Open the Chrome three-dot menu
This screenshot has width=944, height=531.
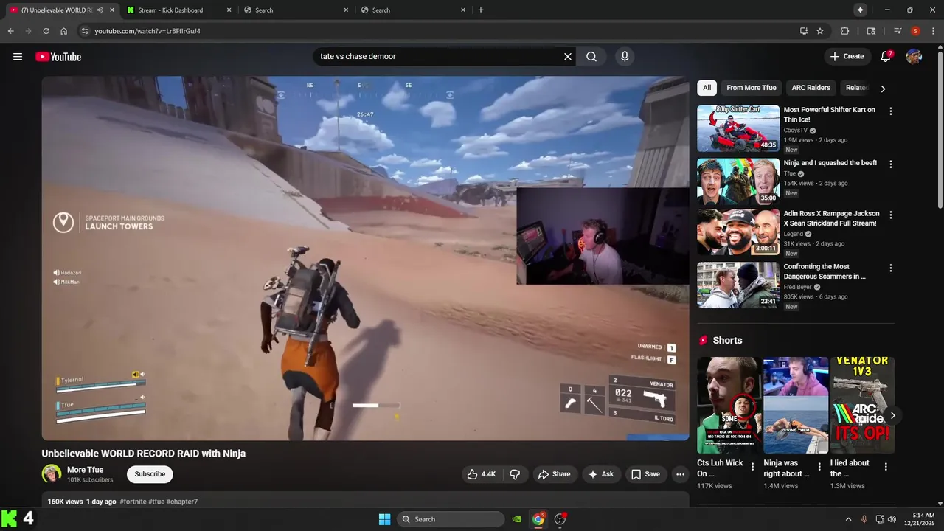(x=933, y=31)
